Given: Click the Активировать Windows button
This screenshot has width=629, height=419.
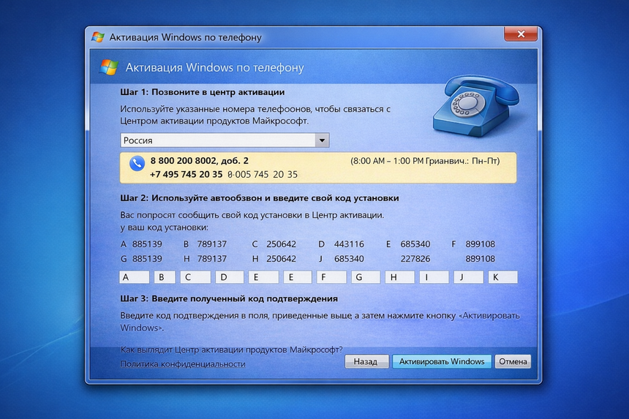Looking at the screenshot, I should [442, 362].
